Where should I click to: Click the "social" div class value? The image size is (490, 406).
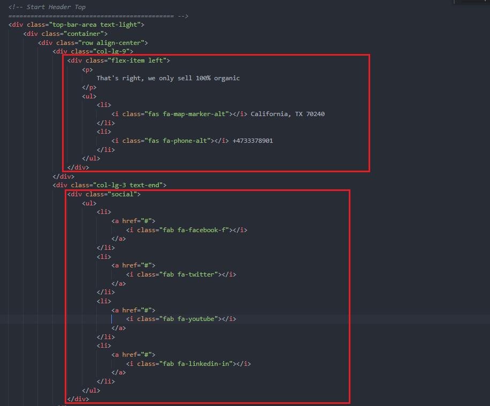coord(122,194)
